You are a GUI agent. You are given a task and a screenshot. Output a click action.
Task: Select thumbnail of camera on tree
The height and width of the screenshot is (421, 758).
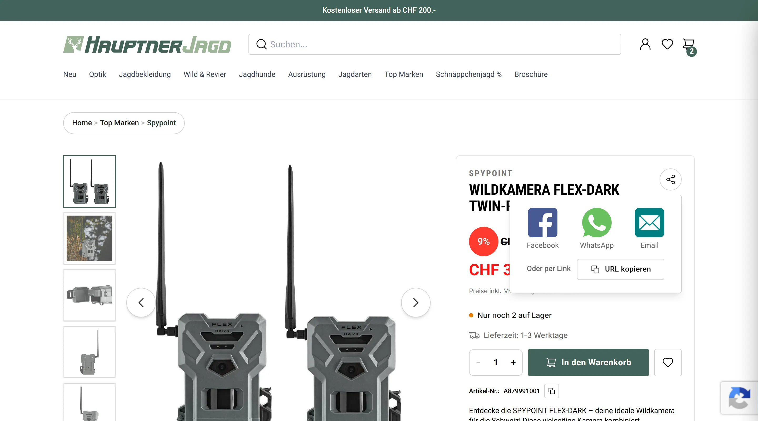tap(89, 238)
